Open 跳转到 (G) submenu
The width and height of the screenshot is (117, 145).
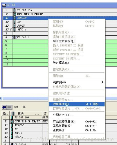coord(77,82)
